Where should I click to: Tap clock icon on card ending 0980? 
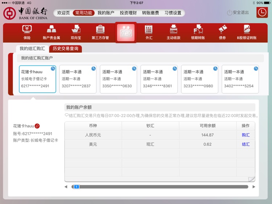215,68
